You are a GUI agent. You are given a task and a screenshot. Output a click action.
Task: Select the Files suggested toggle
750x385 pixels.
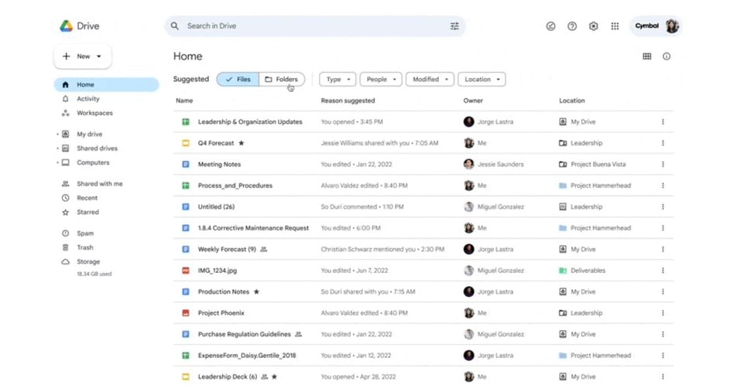(x=238, y=79)
